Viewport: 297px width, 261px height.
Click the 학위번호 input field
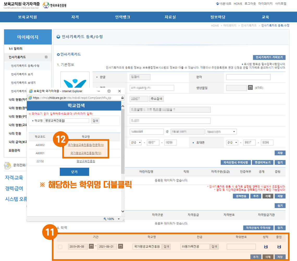[x=241, y=247]
